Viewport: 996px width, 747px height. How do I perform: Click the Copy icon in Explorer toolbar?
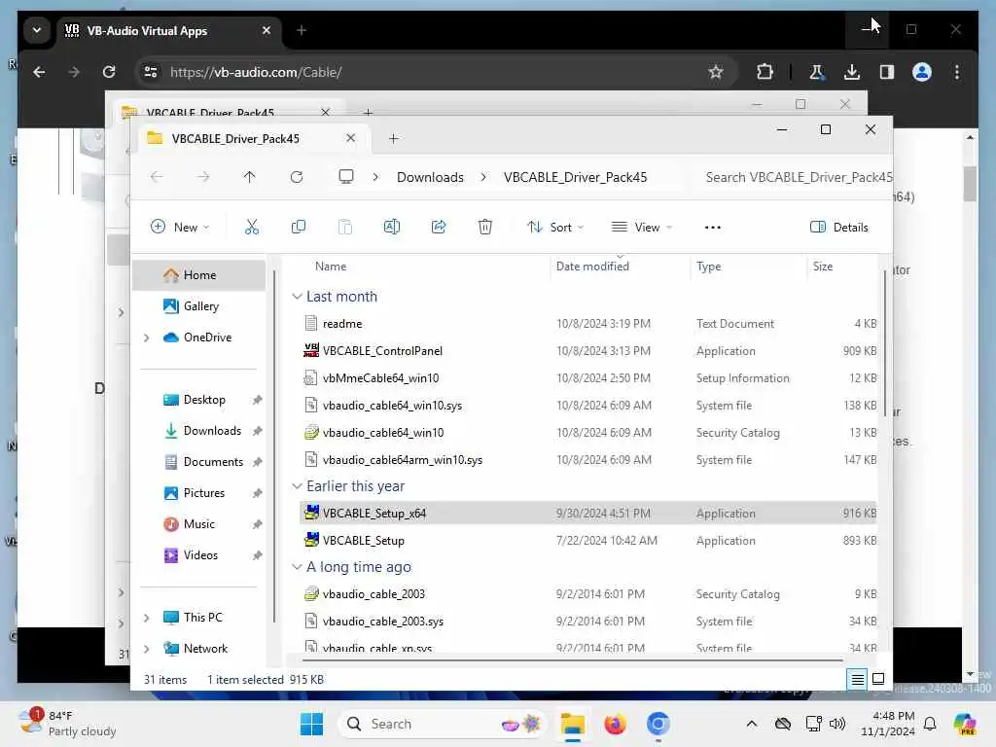(298, 227)
